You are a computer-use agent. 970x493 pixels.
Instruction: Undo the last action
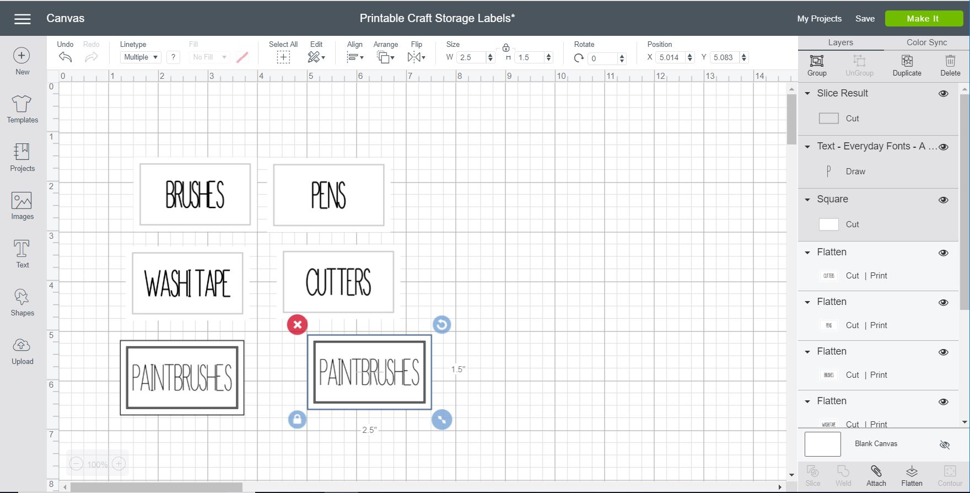65,57
